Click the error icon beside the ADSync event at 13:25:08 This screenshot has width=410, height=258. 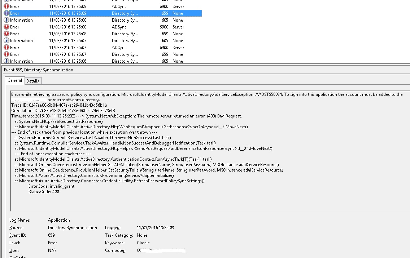(x=6, y=27)
